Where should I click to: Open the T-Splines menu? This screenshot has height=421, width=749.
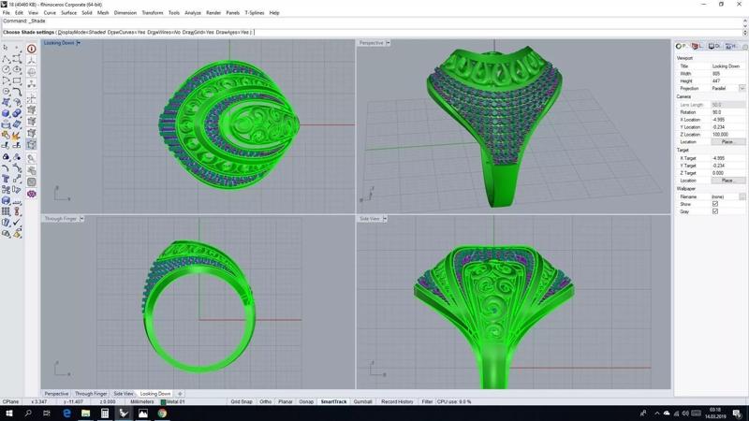(x=254, y=13)
